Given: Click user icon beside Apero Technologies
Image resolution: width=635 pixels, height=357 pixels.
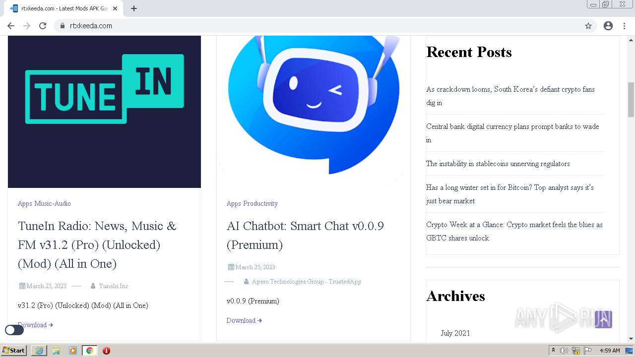Looking at the screenshot, I should tap(246, 282).
